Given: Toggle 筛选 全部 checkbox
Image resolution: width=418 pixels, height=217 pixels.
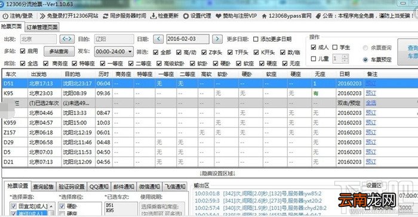Looking at the screenshot, I should 156,52.
